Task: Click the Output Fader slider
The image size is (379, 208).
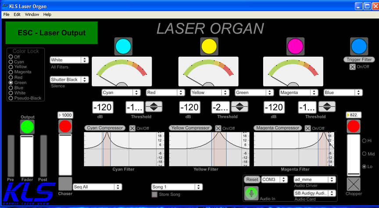Action: [27, 156]
